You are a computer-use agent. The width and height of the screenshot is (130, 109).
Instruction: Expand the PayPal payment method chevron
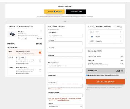click(121, 37)
